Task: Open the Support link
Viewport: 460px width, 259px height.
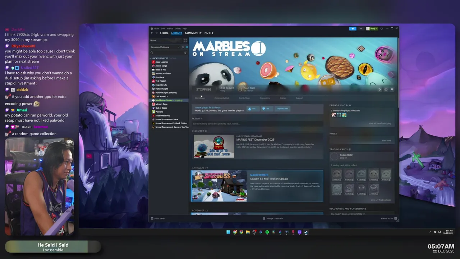Action: (299, 98)
